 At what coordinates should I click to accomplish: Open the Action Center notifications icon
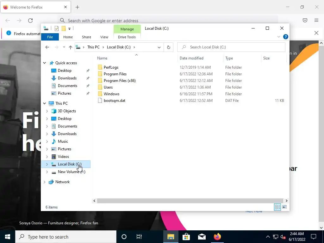coord(314,237)
